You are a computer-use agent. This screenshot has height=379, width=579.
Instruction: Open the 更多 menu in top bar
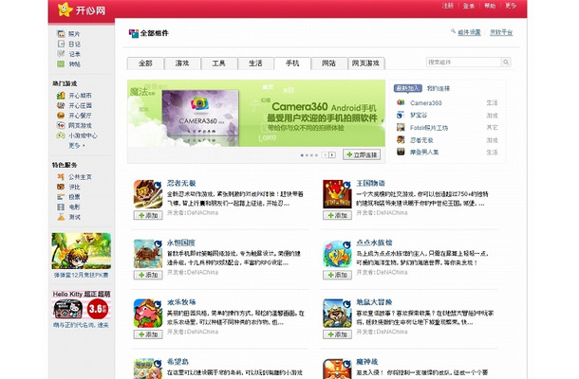[x=511, y=6]
